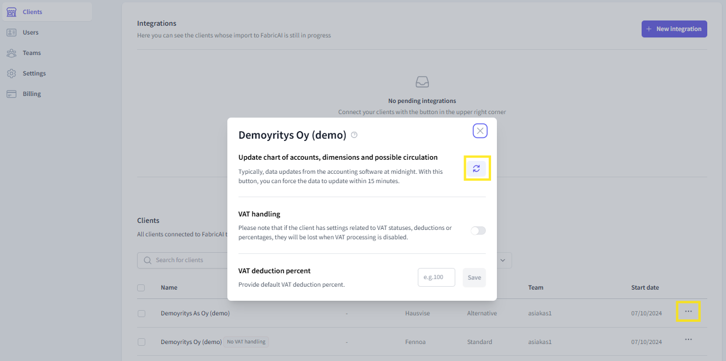Enable the VAT handling toggle switch

478,231
